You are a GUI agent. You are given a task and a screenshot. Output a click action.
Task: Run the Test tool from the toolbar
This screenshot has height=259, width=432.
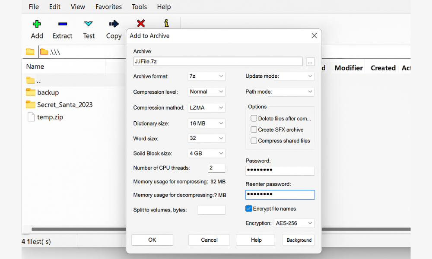click(x=89, y=28)
